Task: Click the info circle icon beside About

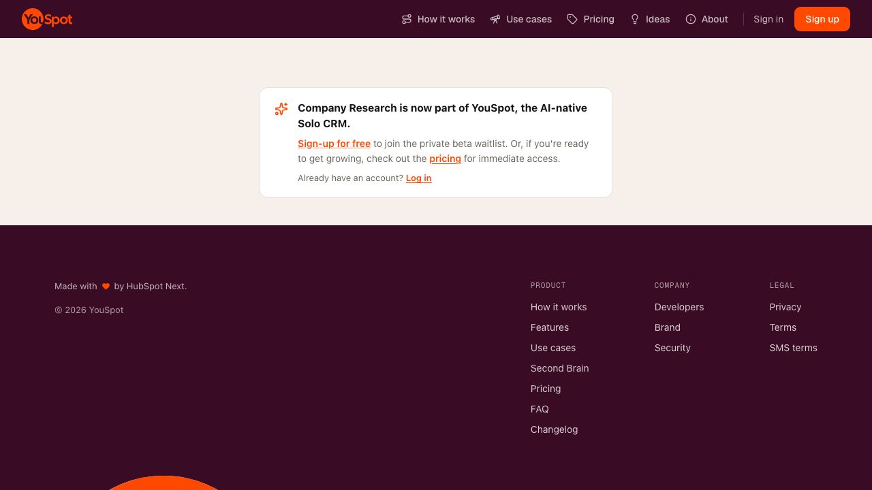Action: point(691,19)
